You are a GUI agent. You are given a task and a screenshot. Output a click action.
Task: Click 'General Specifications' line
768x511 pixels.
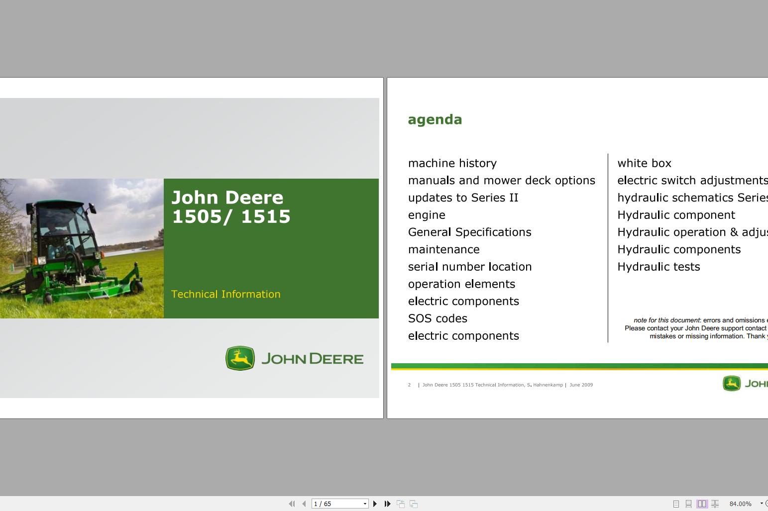point(469,232)
